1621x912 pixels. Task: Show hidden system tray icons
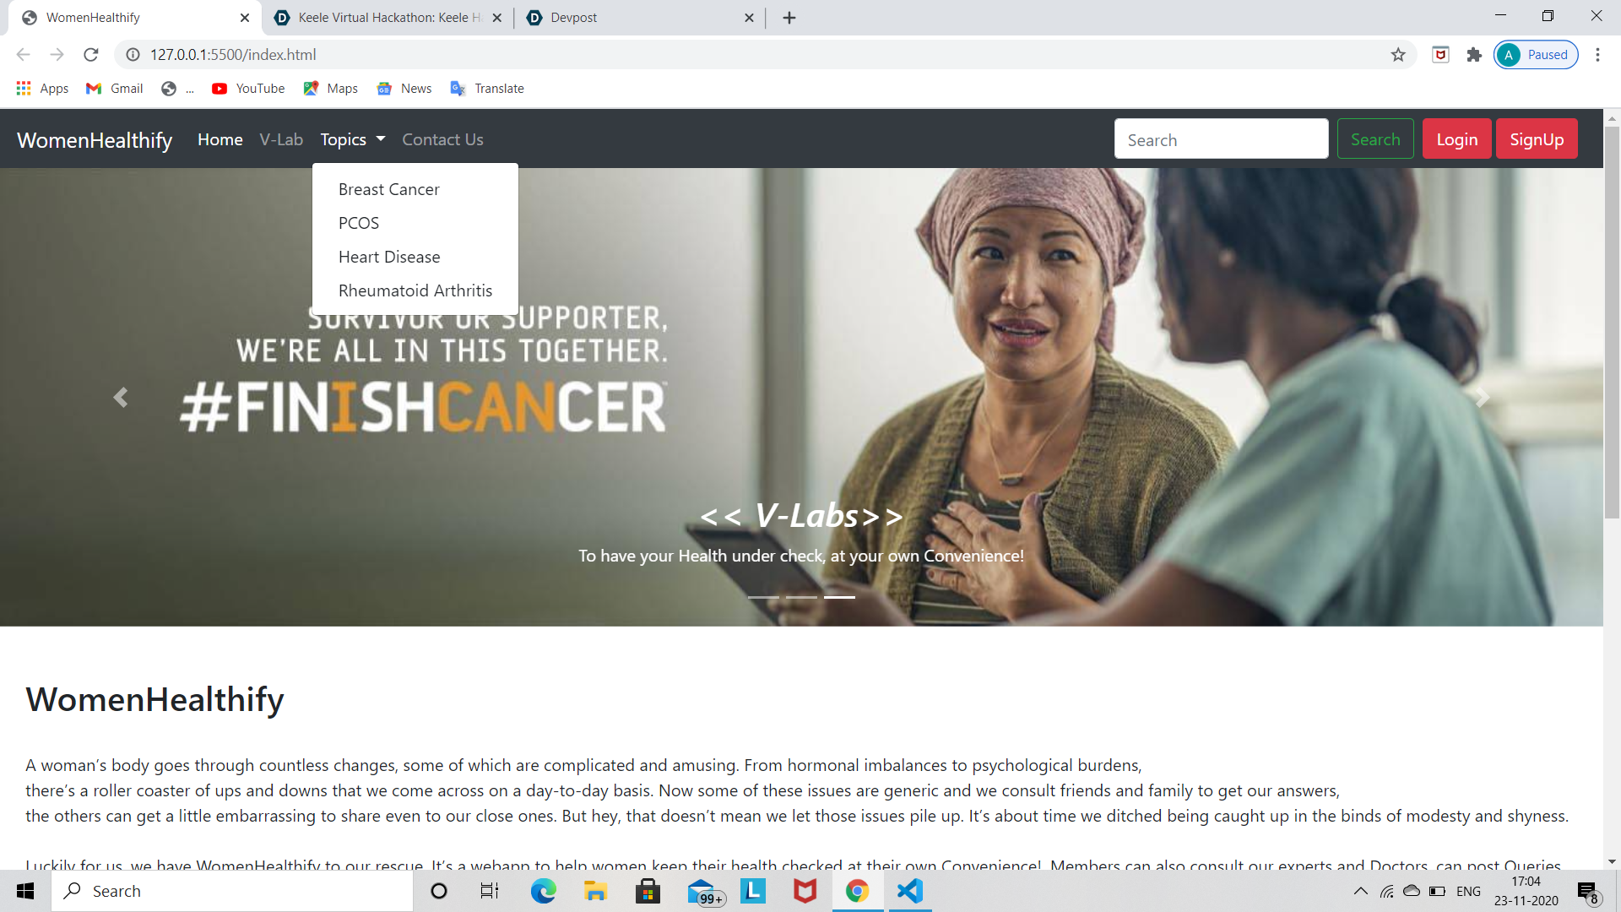[x=1360, y=891]
